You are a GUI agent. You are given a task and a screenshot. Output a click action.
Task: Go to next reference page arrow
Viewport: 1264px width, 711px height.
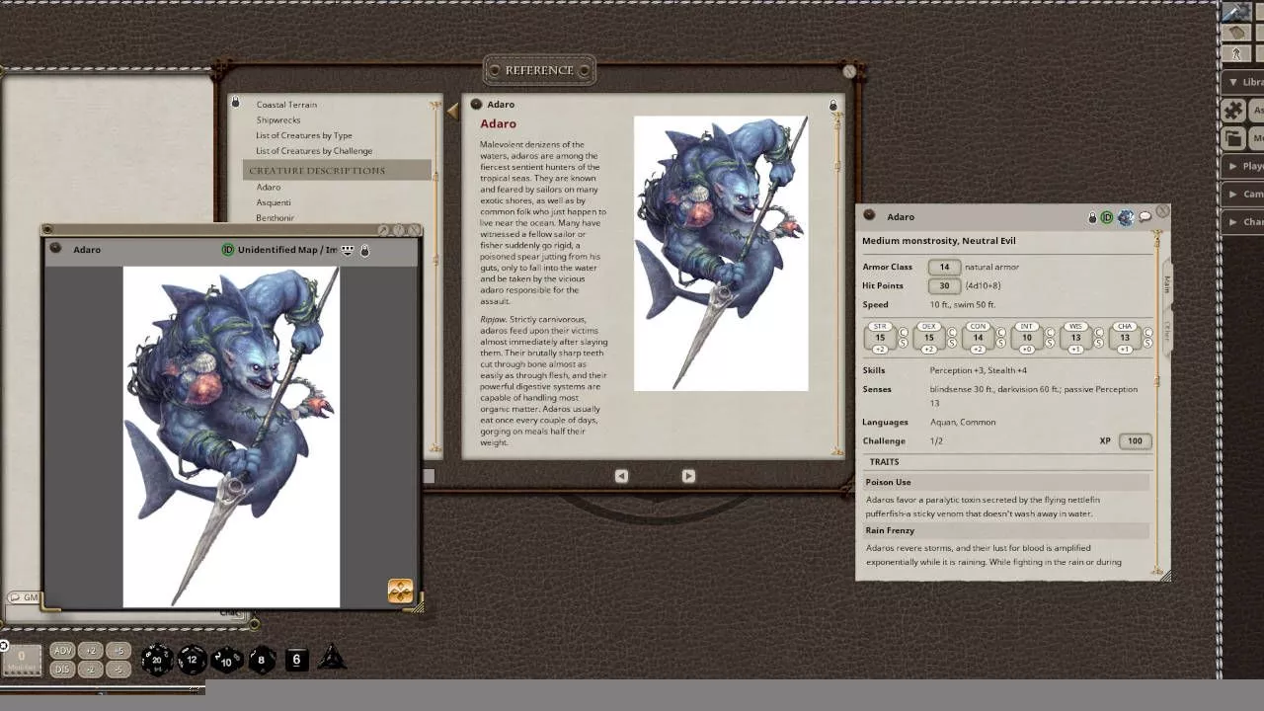(x=688, y=476)
